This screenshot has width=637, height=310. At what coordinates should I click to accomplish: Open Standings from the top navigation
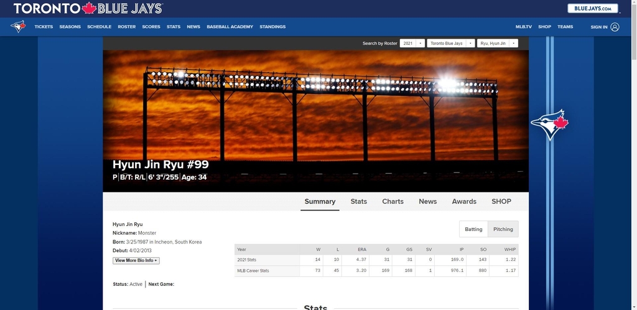[272, 27]
